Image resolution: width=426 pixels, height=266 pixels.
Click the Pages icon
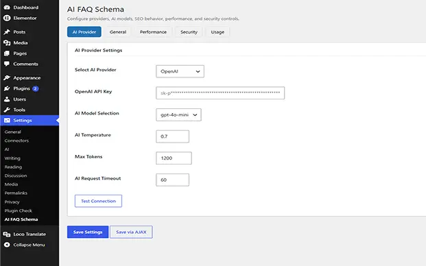7,53
